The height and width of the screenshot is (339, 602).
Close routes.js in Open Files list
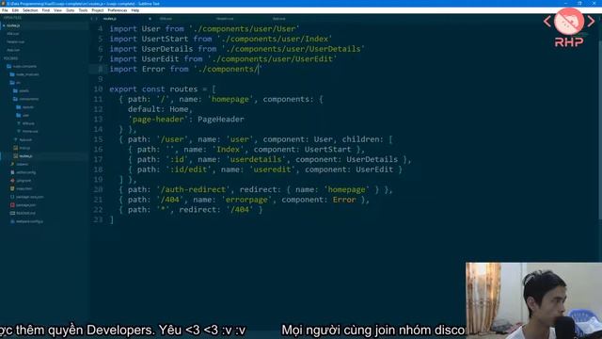point(4,25)
